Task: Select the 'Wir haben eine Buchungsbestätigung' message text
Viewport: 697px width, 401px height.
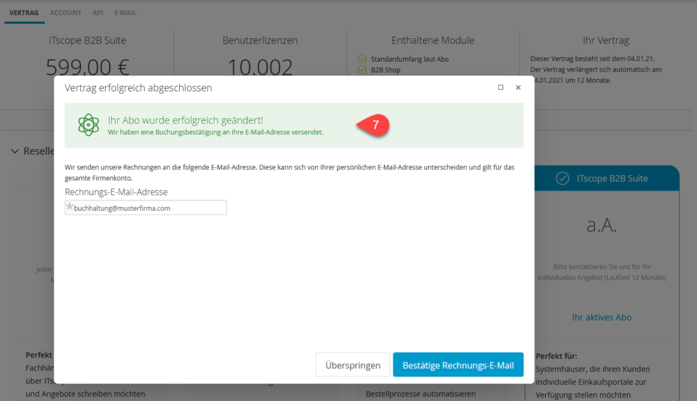Action: (x=216, y=132)
